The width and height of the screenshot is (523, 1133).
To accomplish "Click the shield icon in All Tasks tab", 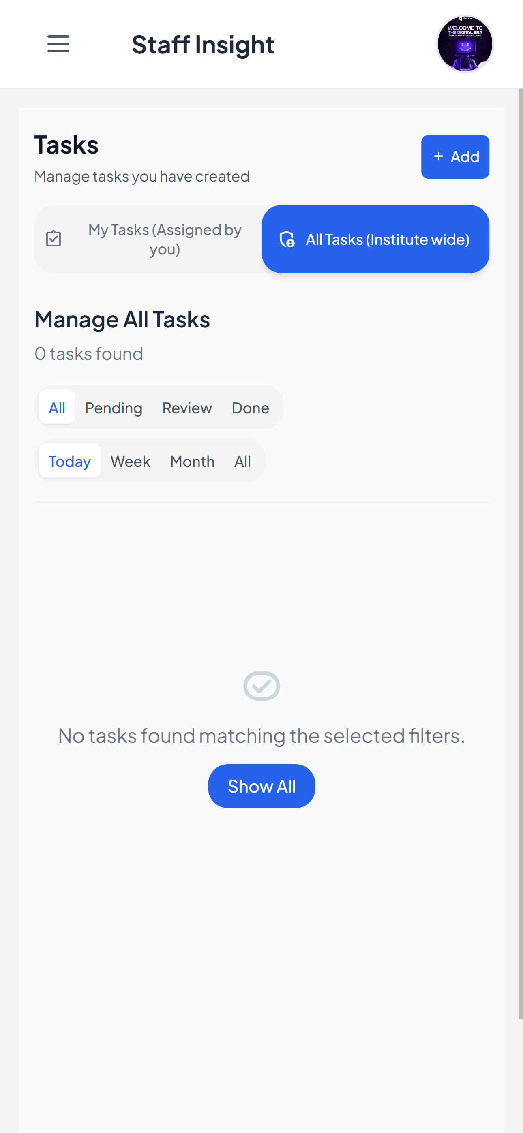I will [x=287, y=239].
